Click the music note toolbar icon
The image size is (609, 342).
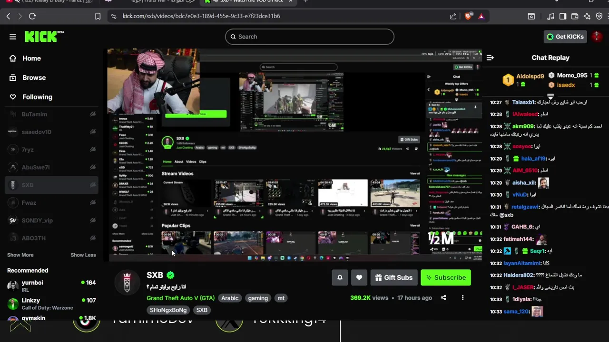(x=551, y=16)
